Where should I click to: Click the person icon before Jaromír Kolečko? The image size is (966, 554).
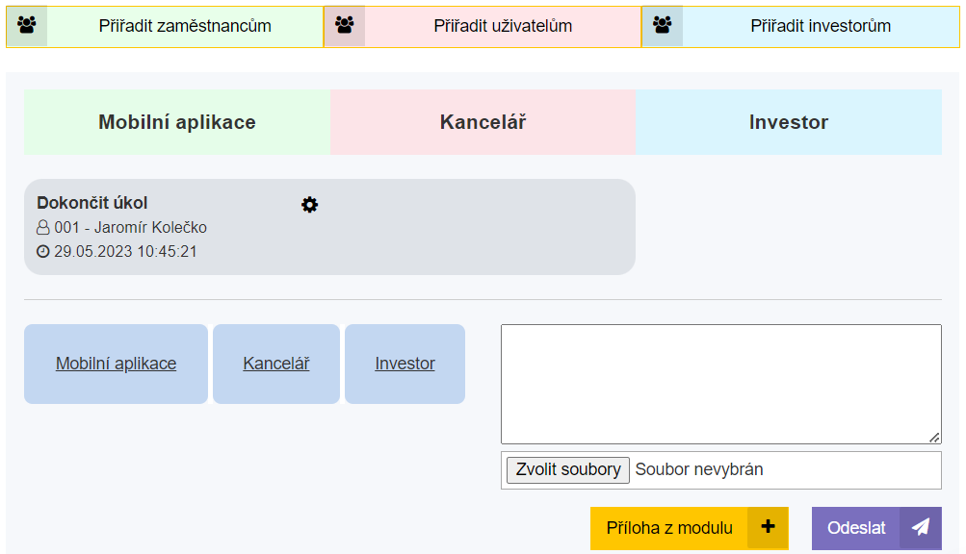pos(42,228)
